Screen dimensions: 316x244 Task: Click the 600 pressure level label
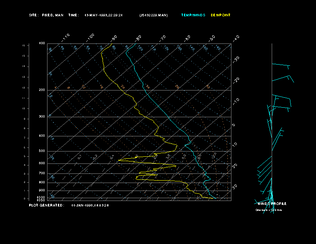(x=42, y=163)
